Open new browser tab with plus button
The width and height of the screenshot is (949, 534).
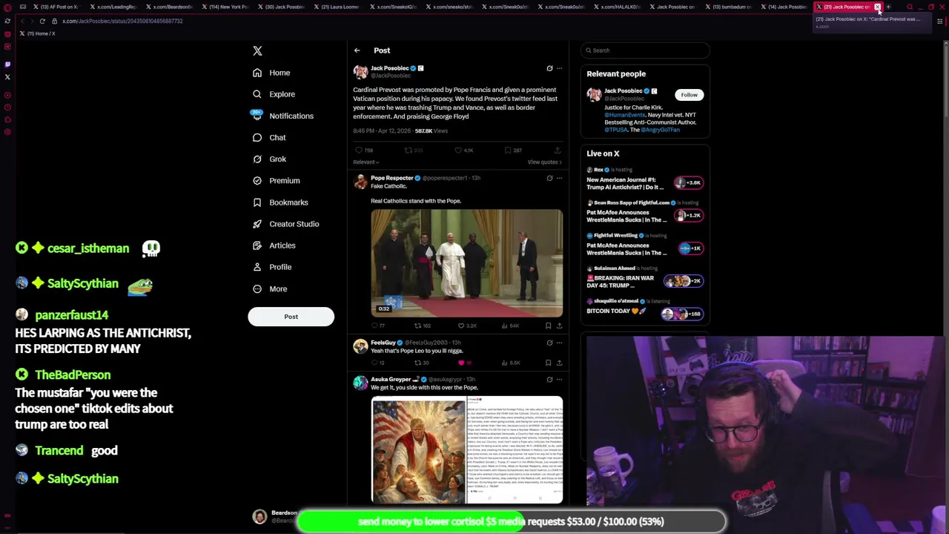coord(888,7)
